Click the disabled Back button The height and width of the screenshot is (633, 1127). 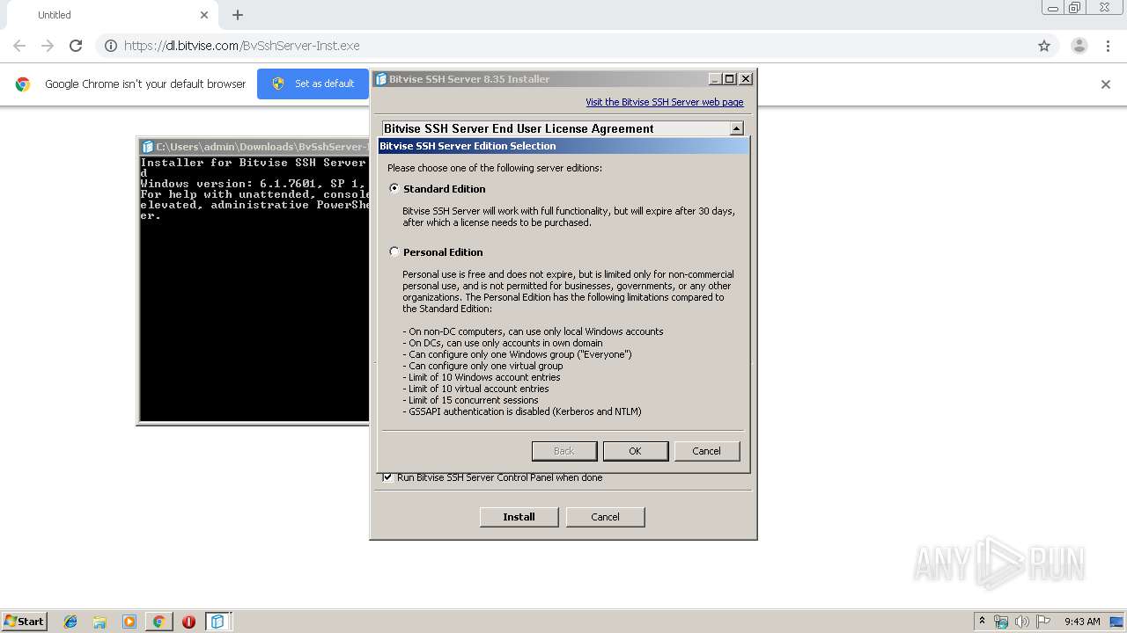pos(563,451)
